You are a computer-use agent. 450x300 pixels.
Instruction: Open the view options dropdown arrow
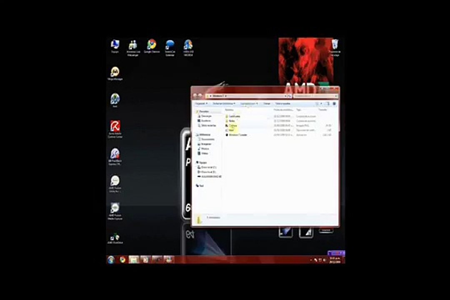coord(321,104)
